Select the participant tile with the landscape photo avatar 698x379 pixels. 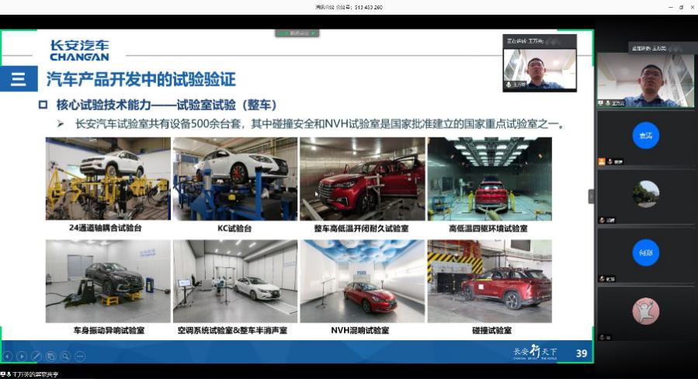click(x=645, y=194)
